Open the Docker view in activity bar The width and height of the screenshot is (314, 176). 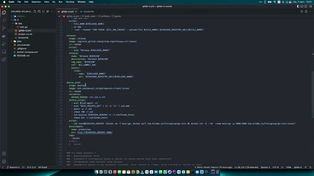pos(4,36)
